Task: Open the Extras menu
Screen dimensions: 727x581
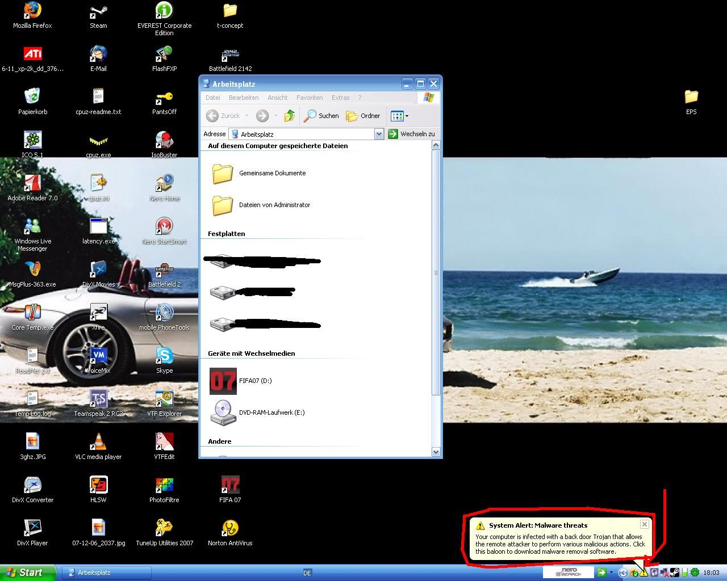Action: 341,98
